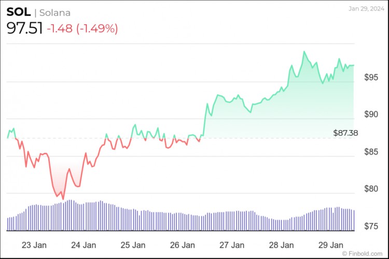This screenshot has height=259, width=389.
Task: Select the 28 Jan date marker
Action: pyautogui.click(x=281, y=245)
